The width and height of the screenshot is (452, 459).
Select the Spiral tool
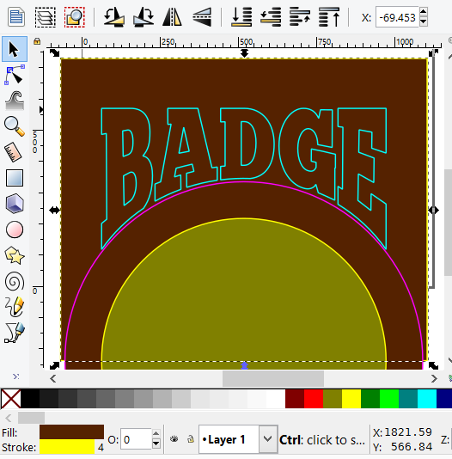tap(15, 281)
